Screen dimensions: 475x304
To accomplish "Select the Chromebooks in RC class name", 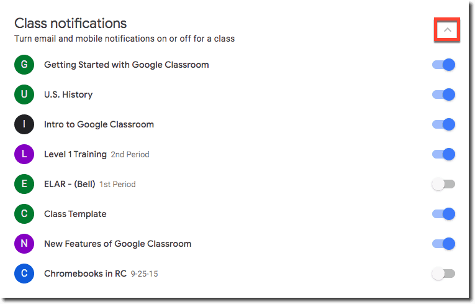I will point(86,274).
